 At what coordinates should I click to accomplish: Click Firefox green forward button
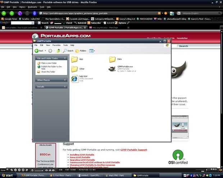click(x=12, y=13)
